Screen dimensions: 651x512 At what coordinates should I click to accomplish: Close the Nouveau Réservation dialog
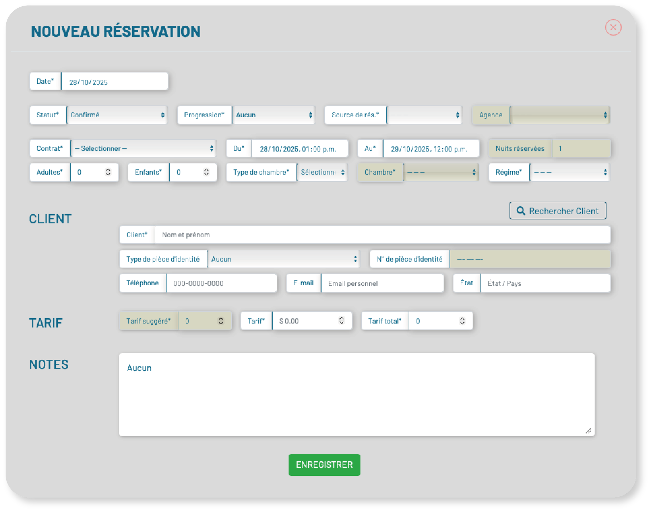coord(613,27)
